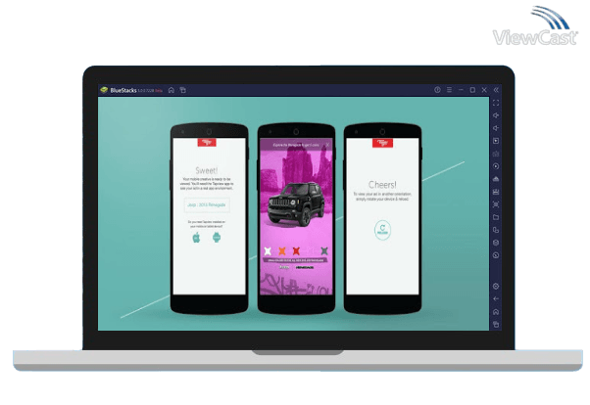
Task: Click the red logo on Sweet! phone
Action: click(x=207, y=143)
